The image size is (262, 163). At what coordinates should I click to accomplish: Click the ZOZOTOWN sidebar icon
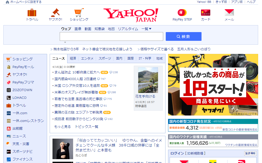[9, 90]
